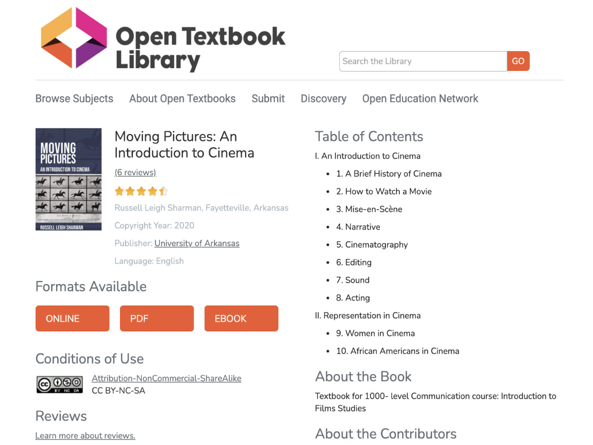Open the ONLINE format of the book

pyautogui.click(x=72, y=318)
